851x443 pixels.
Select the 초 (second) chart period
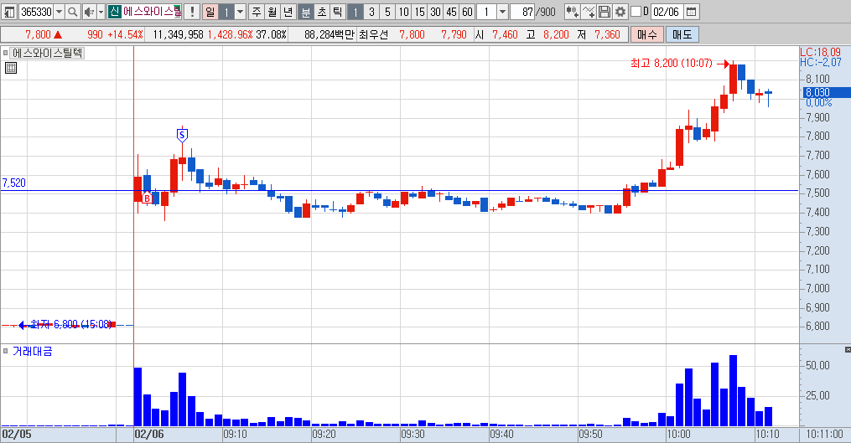322,12
